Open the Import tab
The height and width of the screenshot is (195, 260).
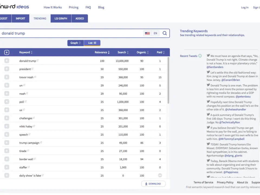coord(20,18)
